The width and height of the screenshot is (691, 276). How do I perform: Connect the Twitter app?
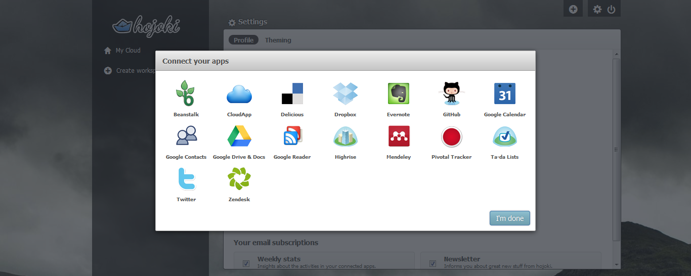pyautogui.click(x=186, y=179)
